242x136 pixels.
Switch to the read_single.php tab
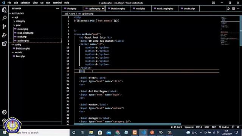(165, 9)
